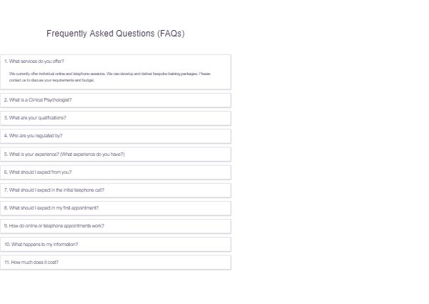429x304 pixels.
Task: Click the number 2 of Clinical Psychologist question
Action: click(6, 100)
